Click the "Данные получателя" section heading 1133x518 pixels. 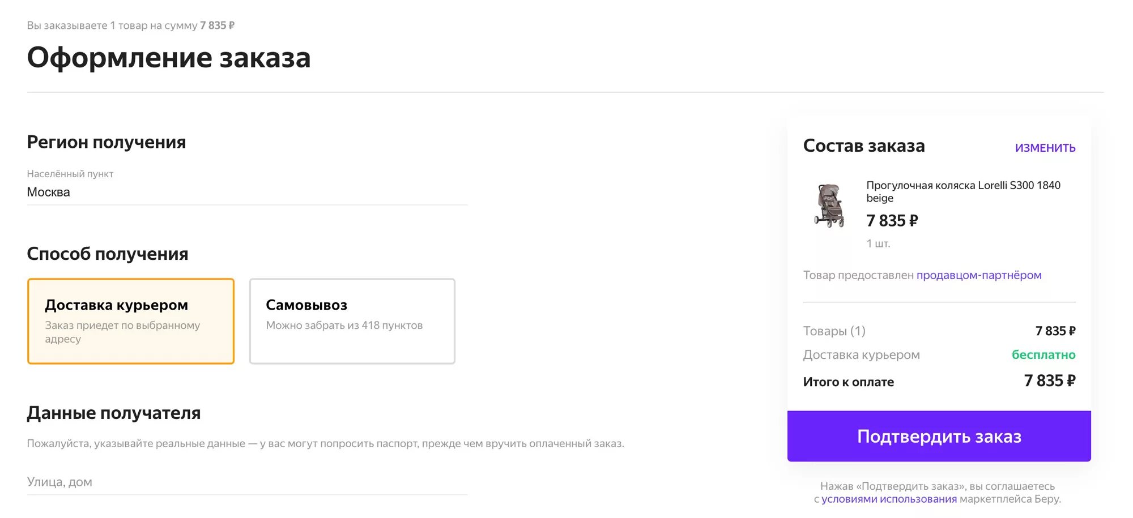pos(113,413)
